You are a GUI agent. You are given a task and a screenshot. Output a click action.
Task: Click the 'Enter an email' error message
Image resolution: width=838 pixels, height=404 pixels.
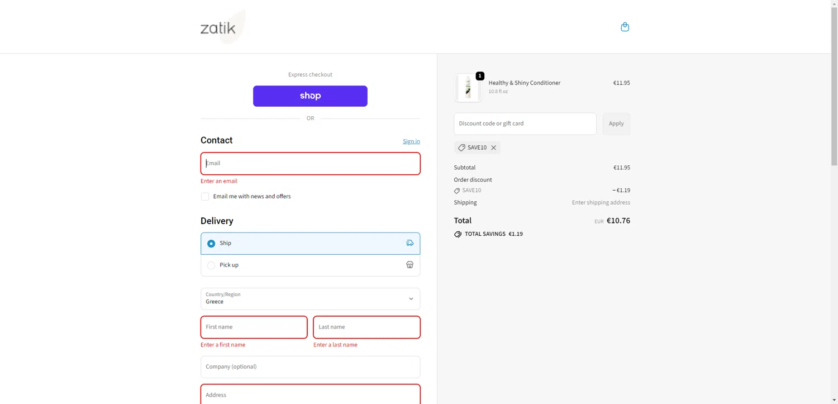click(219, 181)
